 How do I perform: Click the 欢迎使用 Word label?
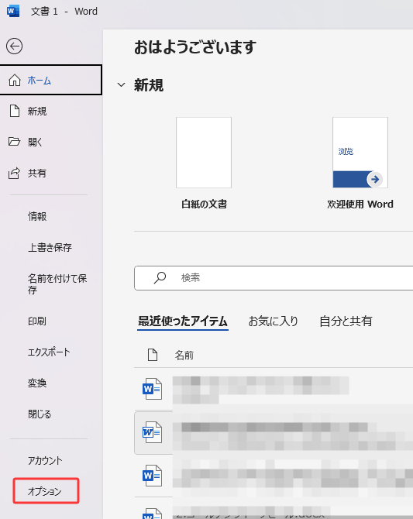pyautogui.click(x=360, y=204)
